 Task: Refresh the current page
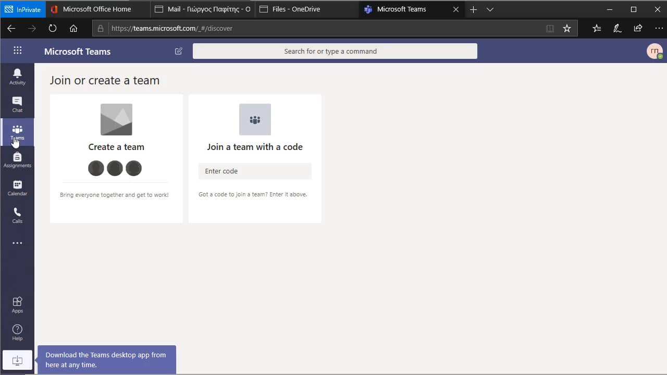53,28
